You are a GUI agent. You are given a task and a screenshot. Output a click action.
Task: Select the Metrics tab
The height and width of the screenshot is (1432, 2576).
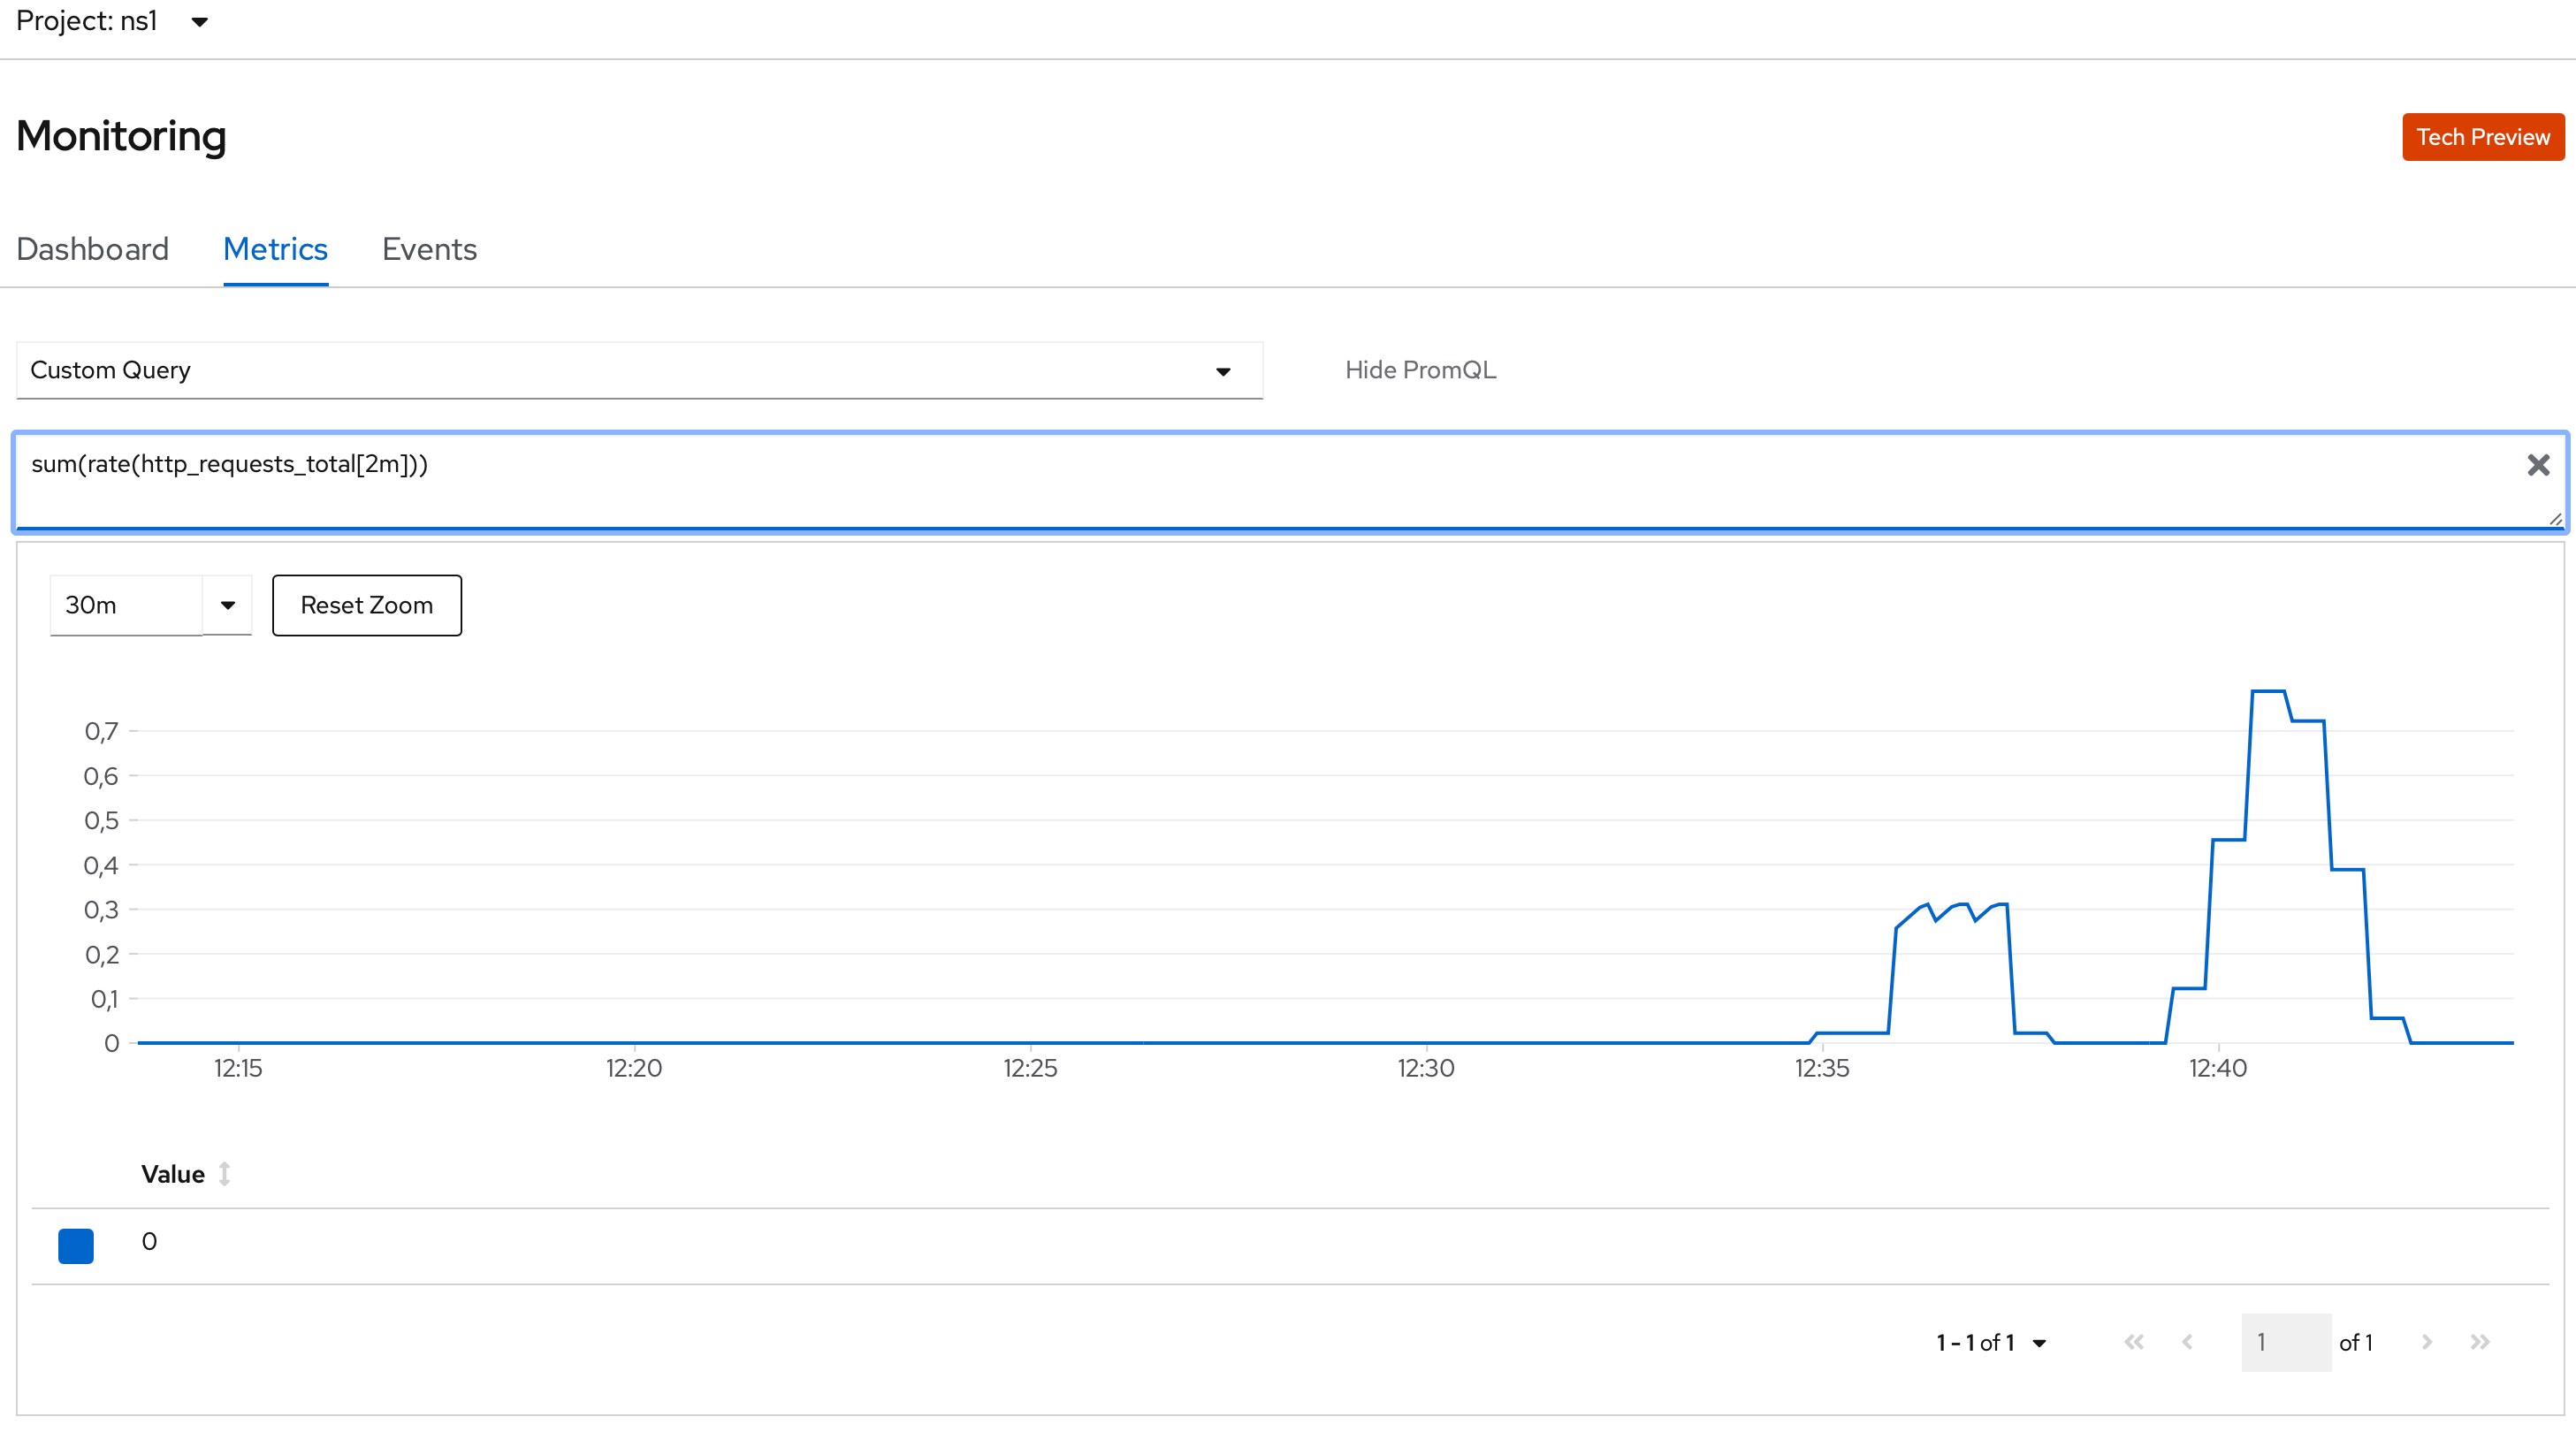coord(275,249)
